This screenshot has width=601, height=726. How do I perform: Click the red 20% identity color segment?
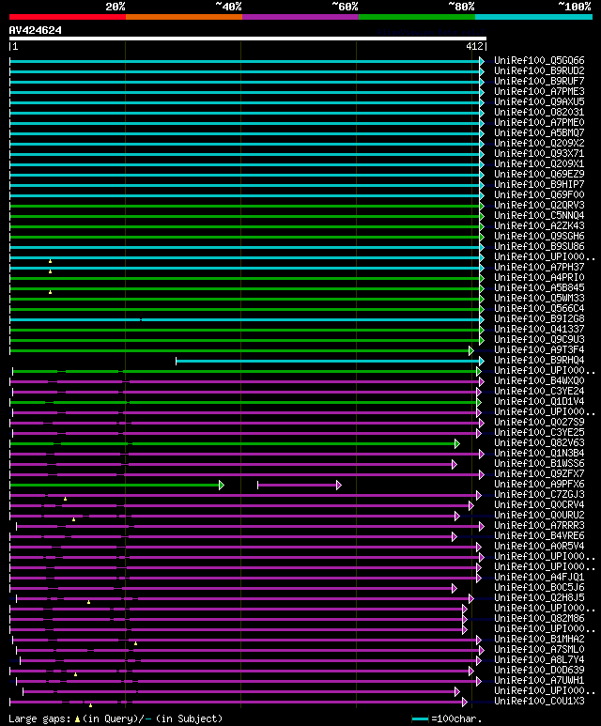(68, 17)
